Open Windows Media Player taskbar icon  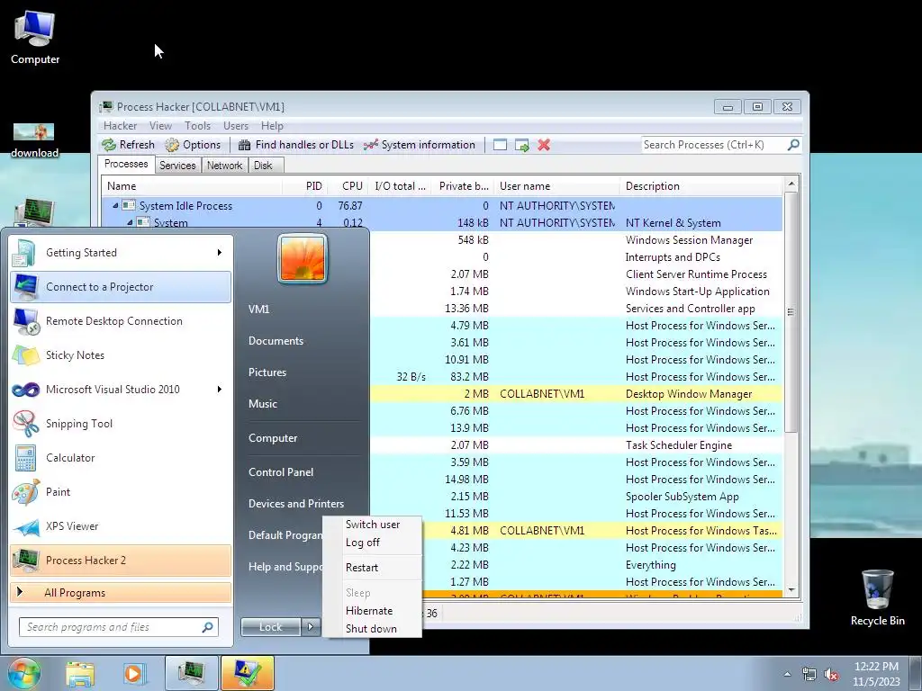(133, 673)
